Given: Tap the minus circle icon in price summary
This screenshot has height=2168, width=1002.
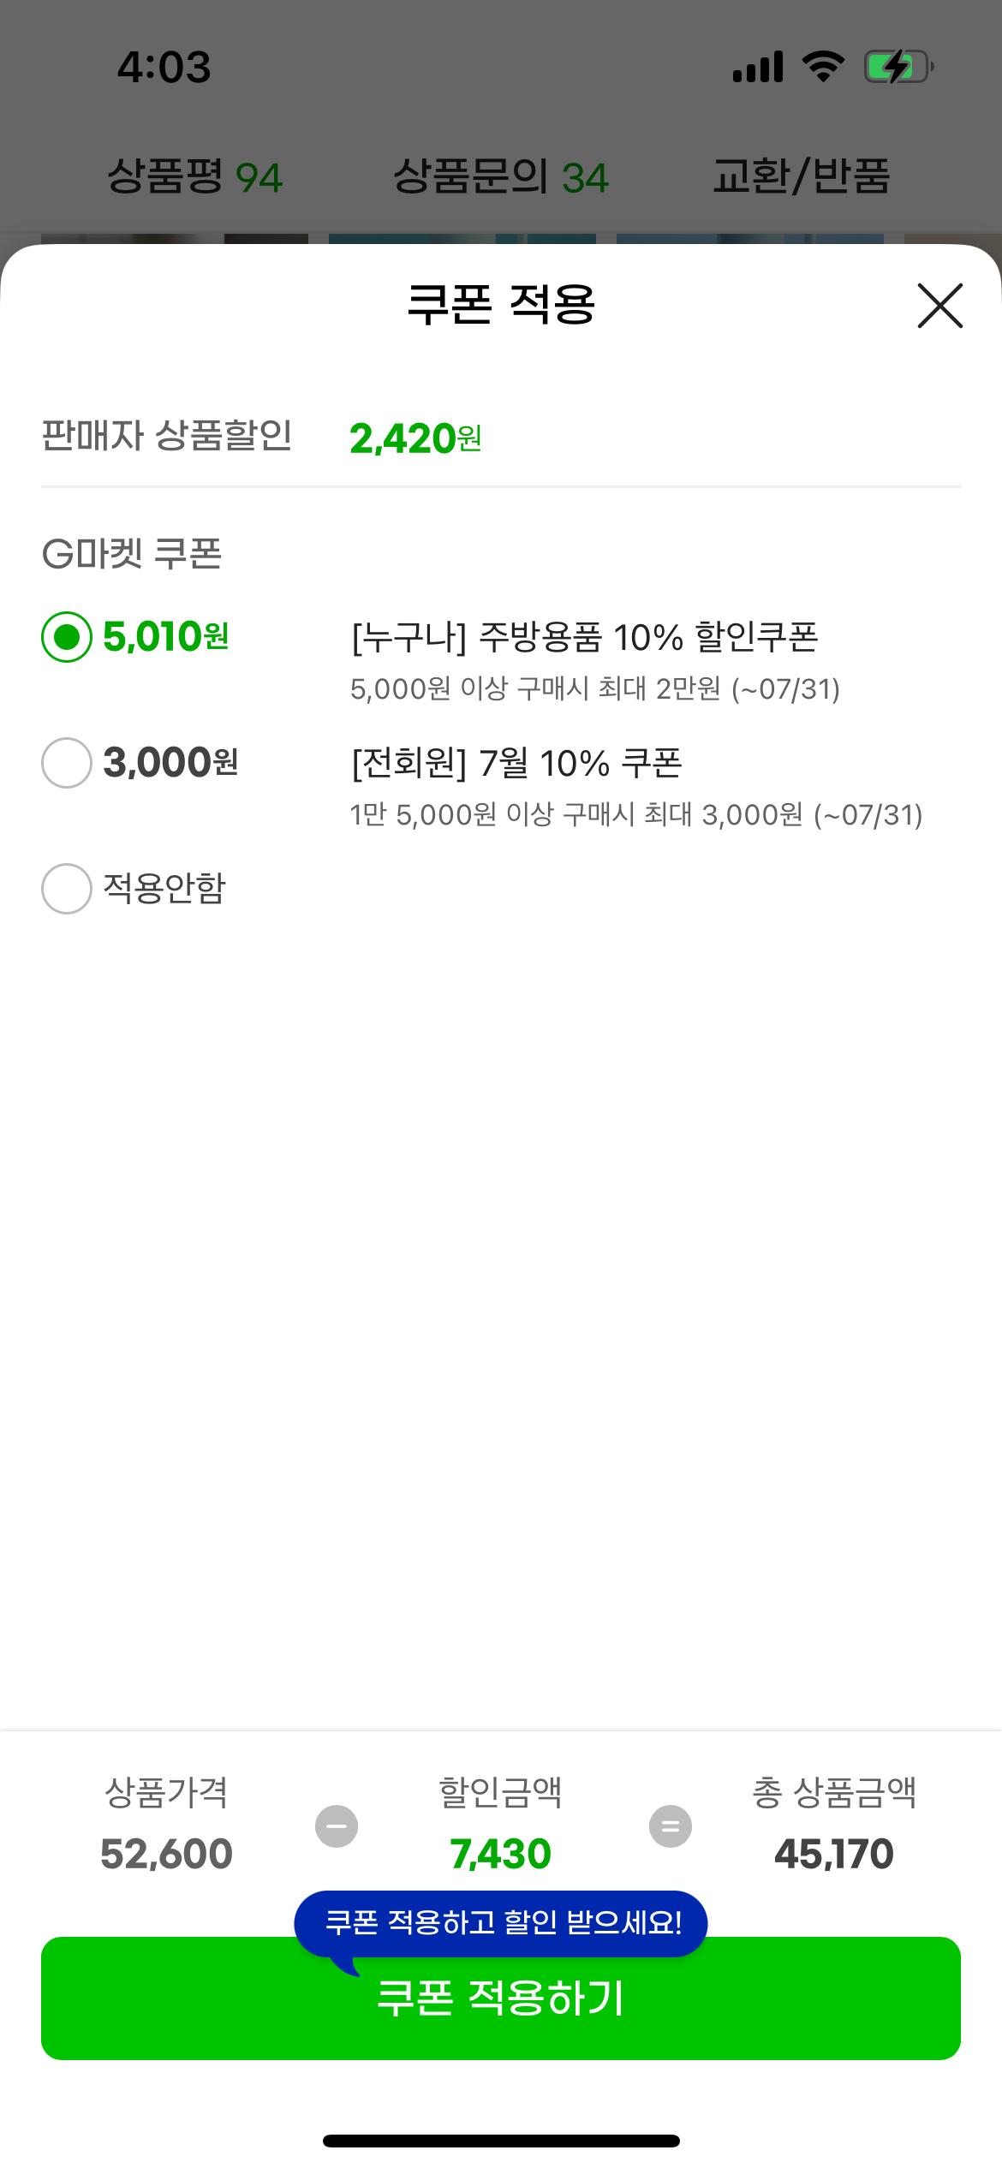Looking at the screenshot, I should click(337, 1826).
